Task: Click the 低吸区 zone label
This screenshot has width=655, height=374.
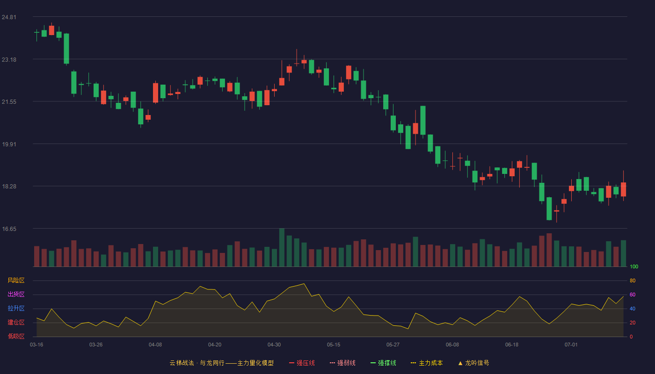Action: click(x=16, y=337)
